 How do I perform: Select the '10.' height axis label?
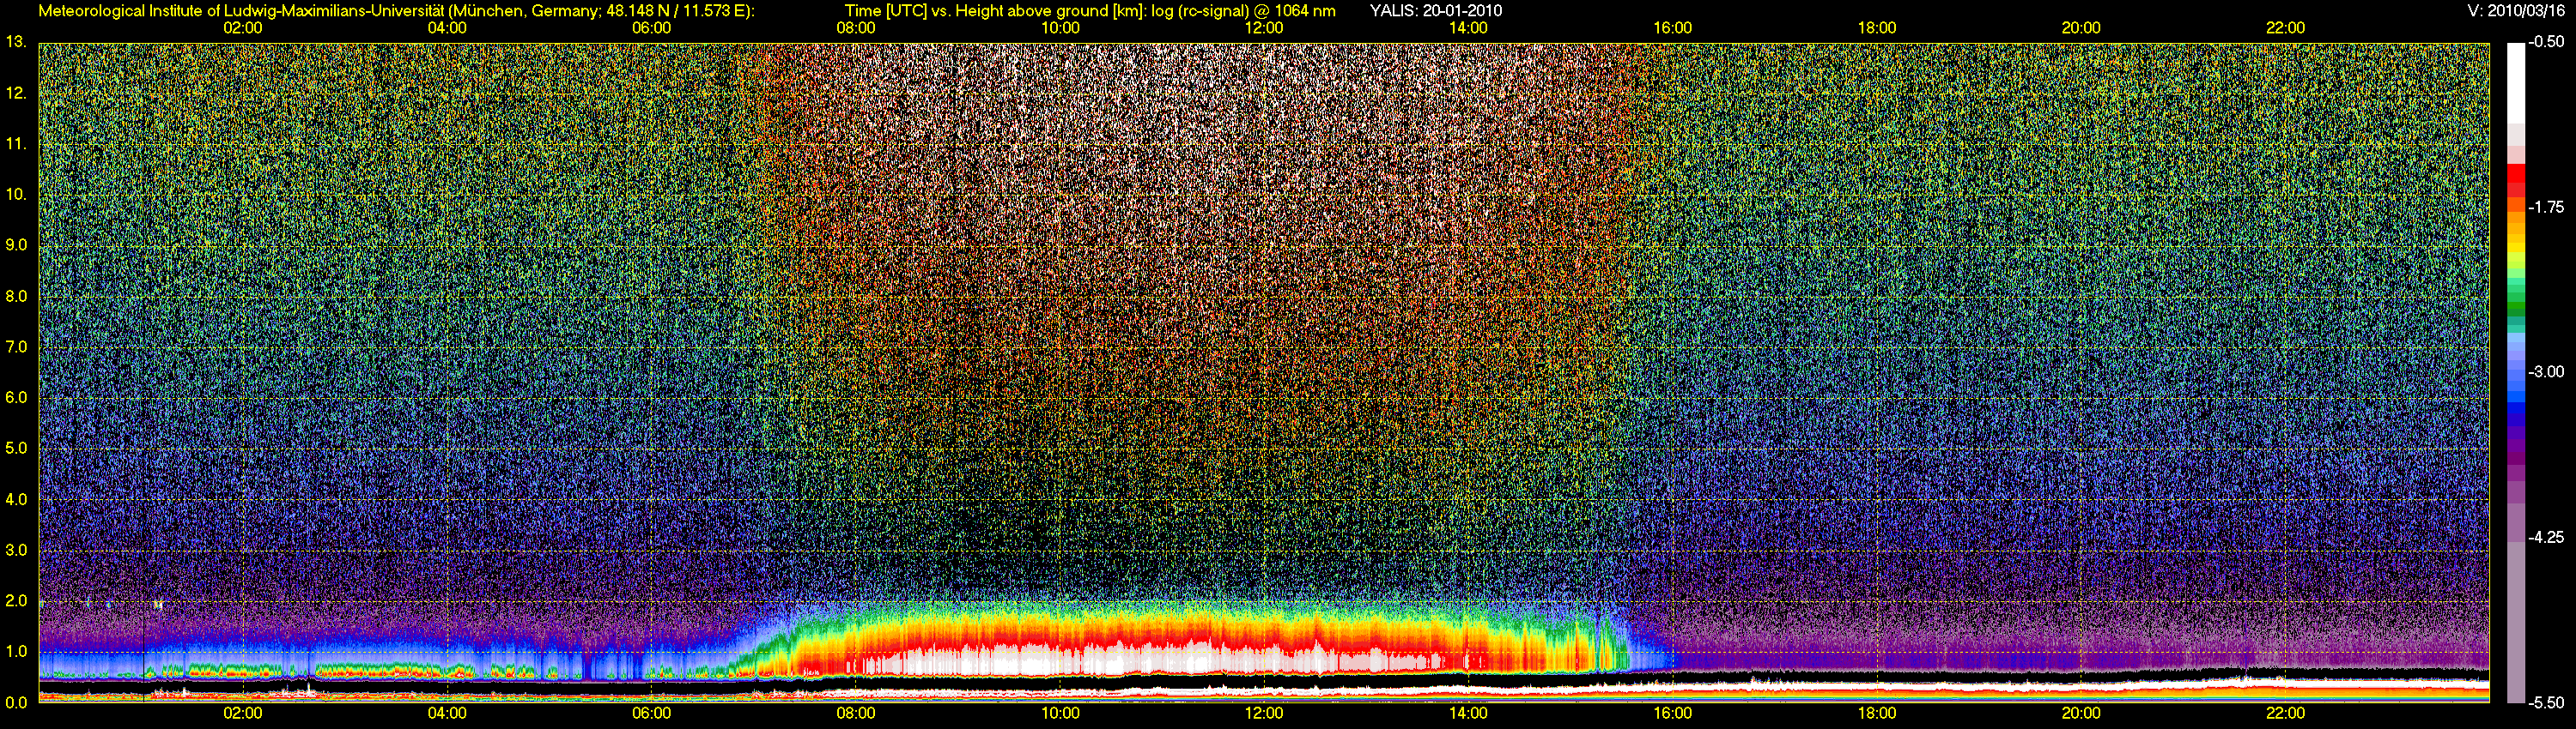pos(16,194)
